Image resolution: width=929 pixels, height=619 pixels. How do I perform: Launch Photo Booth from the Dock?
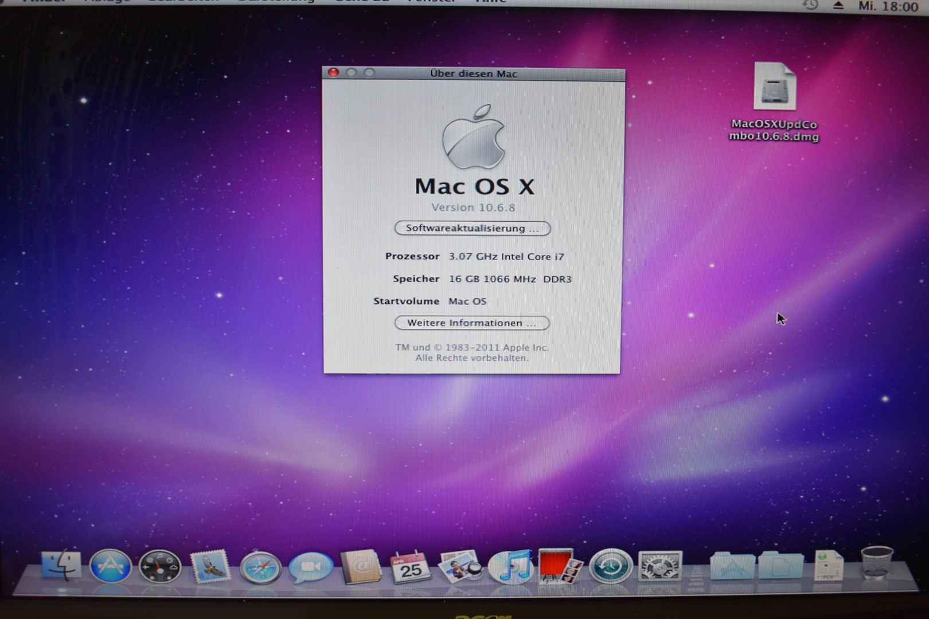[x=560, y=566]
